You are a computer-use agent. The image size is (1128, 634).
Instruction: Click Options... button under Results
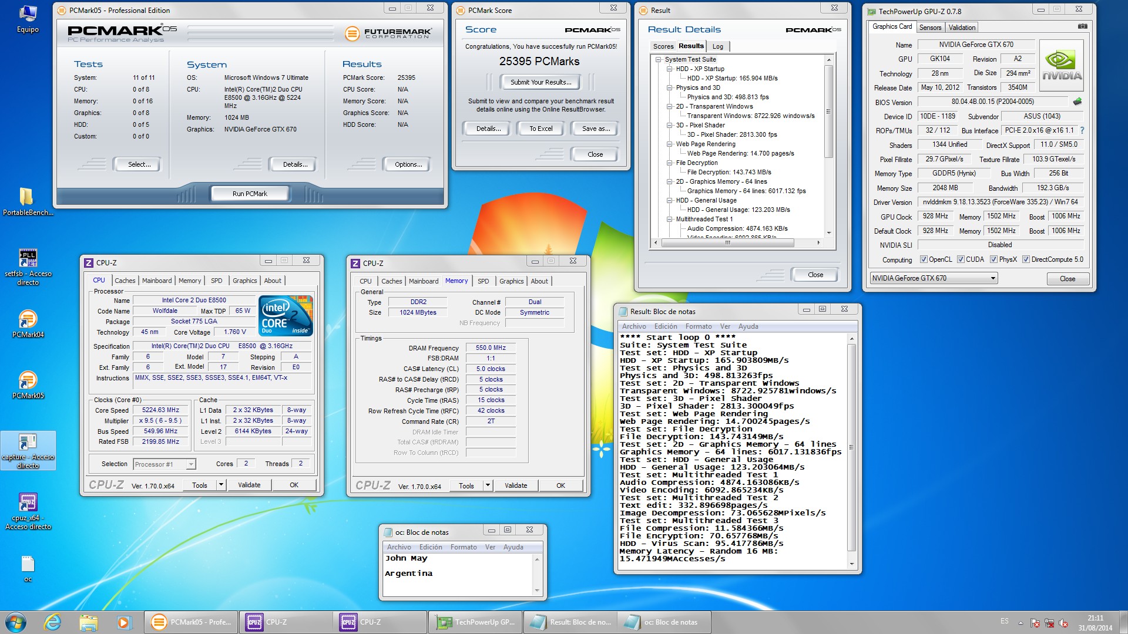point(408,164)
